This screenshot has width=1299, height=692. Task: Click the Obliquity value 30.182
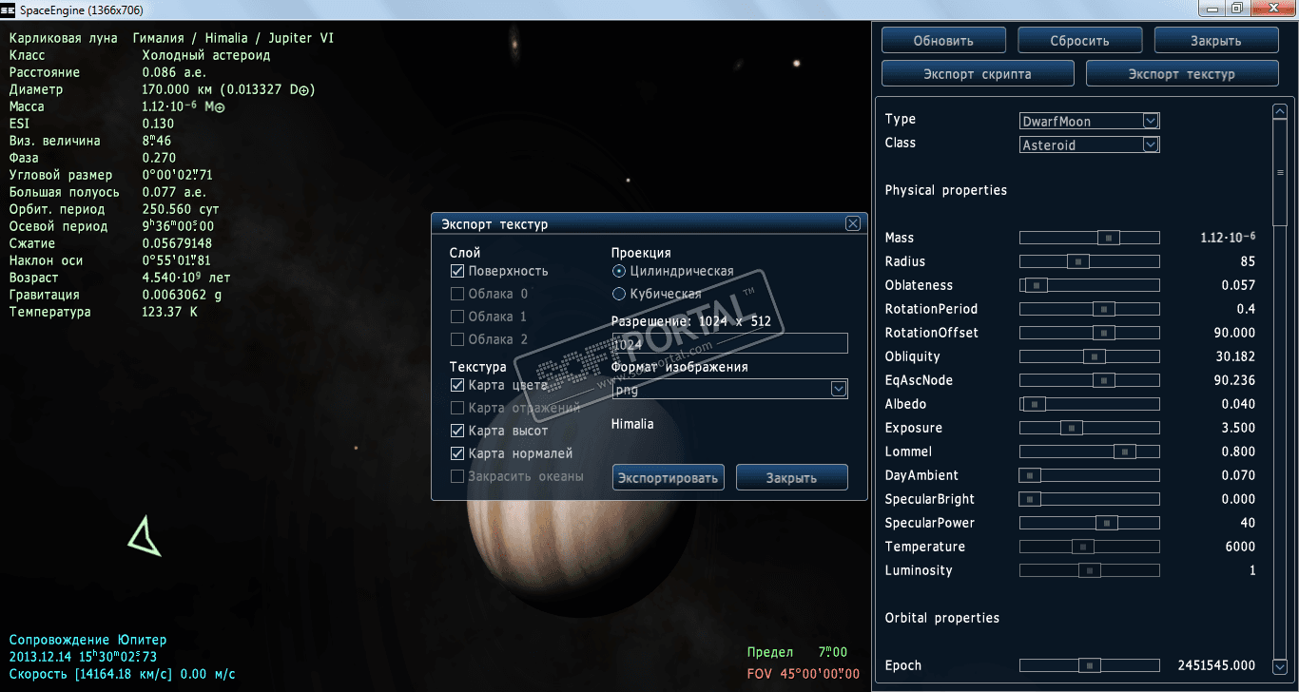pos(1236,356)
